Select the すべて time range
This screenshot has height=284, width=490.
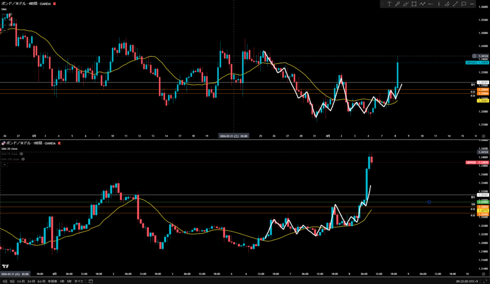coord(78,281)
